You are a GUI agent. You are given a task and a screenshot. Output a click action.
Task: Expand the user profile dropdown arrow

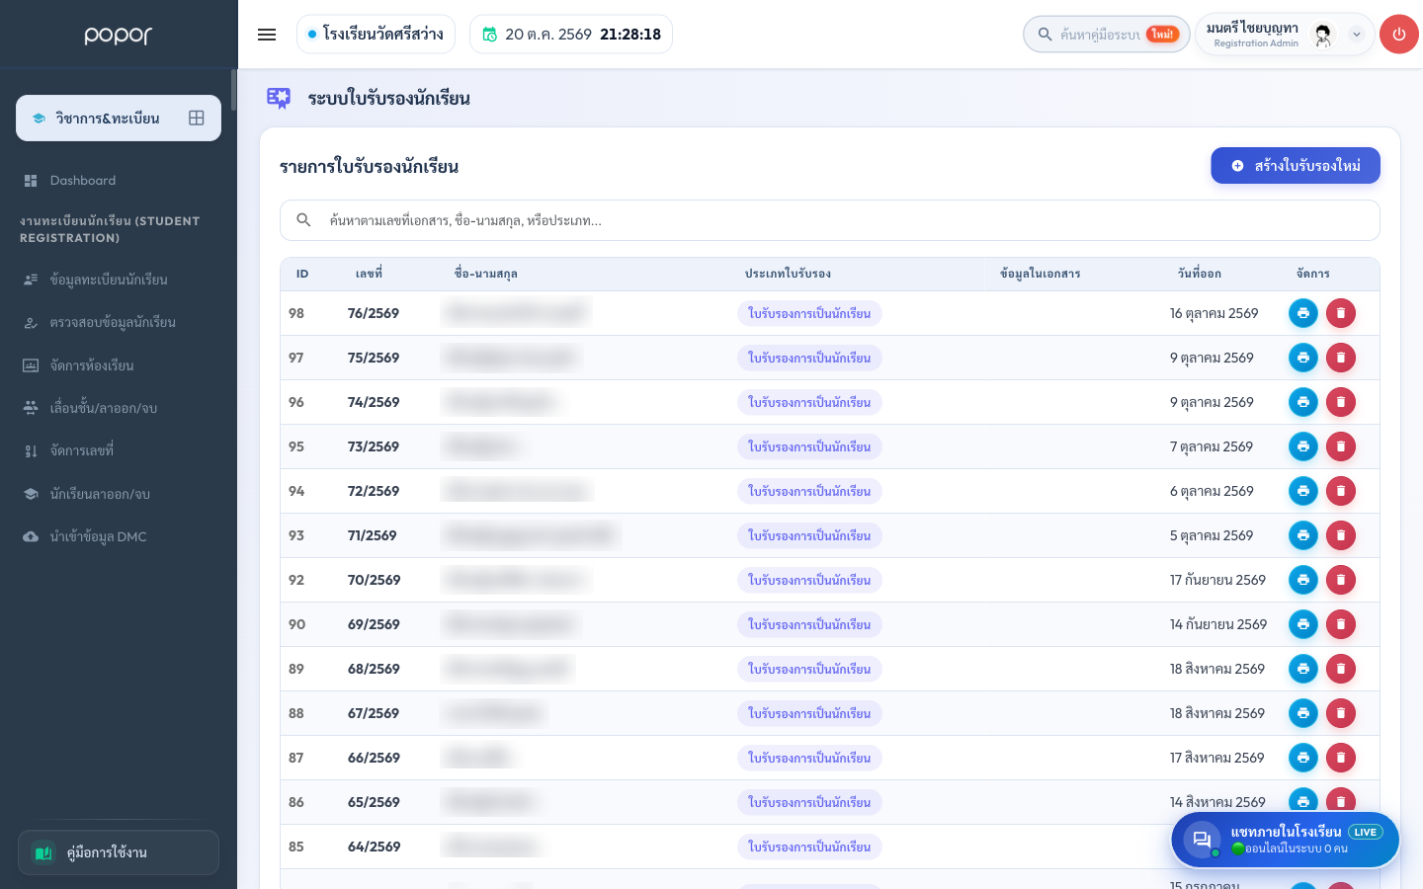point(1357,35)
